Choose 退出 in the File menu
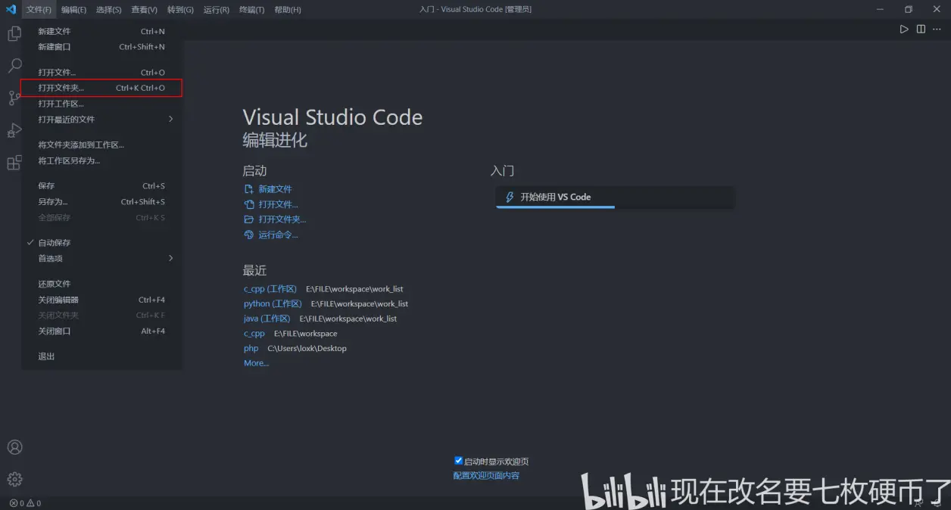 pos(101,356)
